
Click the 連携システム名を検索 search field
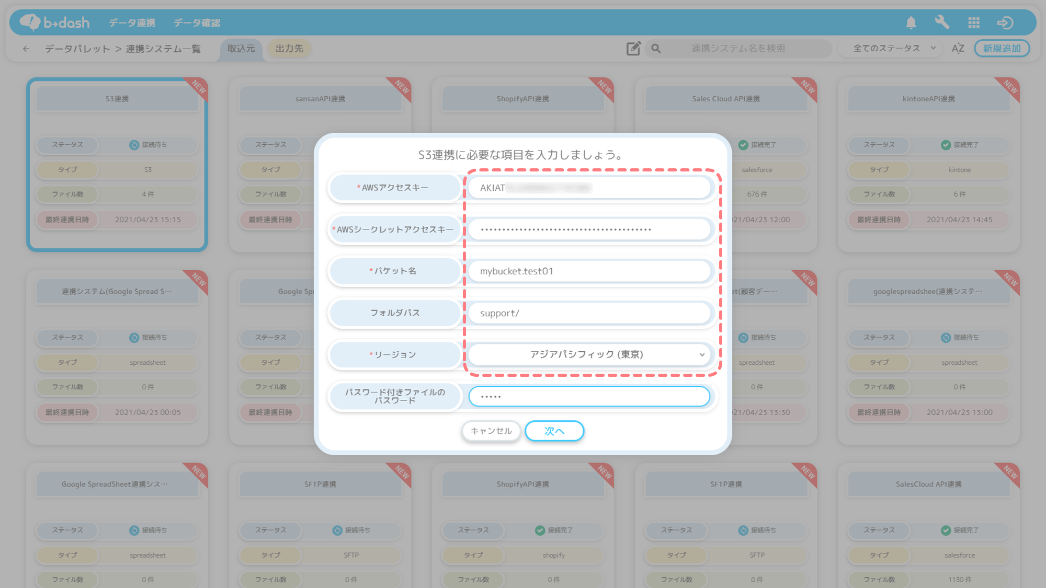click(x=738, y=49)
